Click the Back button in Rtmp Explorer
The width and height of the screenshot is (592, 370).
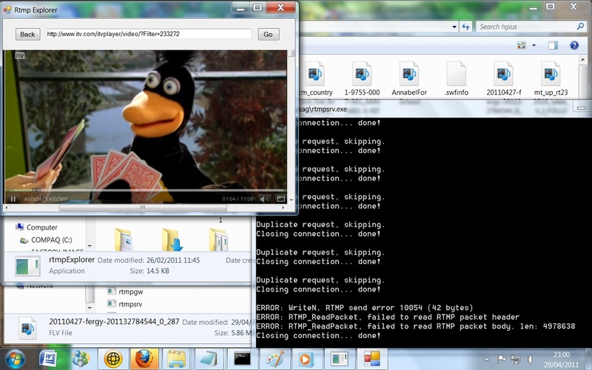click(28, 34)
